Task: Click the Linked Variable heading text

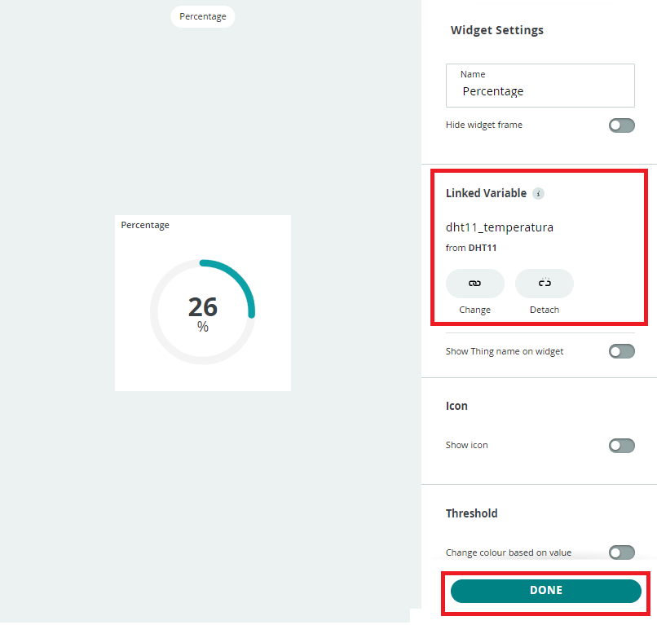Action: (486, 193)
